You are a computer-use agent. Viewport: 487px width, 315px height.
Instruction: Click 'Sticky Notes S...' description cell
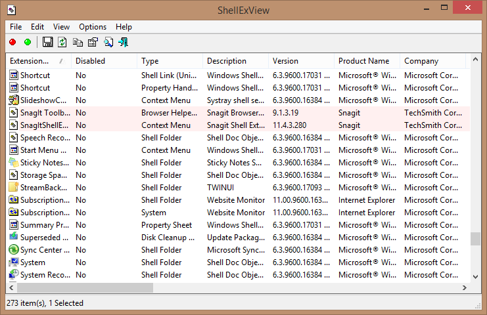[235, 163]
